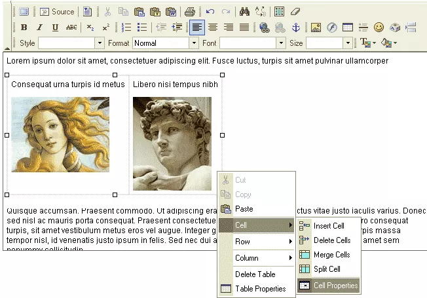Choose Paste from Word icon
427x298 pixels.
[x=171, y=12]
